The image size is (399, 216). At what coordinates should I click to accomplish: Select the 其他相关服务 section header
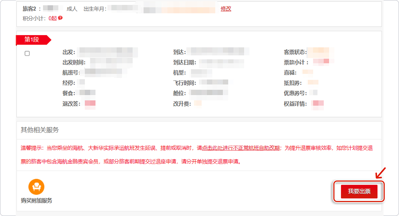tap(40, 130)
